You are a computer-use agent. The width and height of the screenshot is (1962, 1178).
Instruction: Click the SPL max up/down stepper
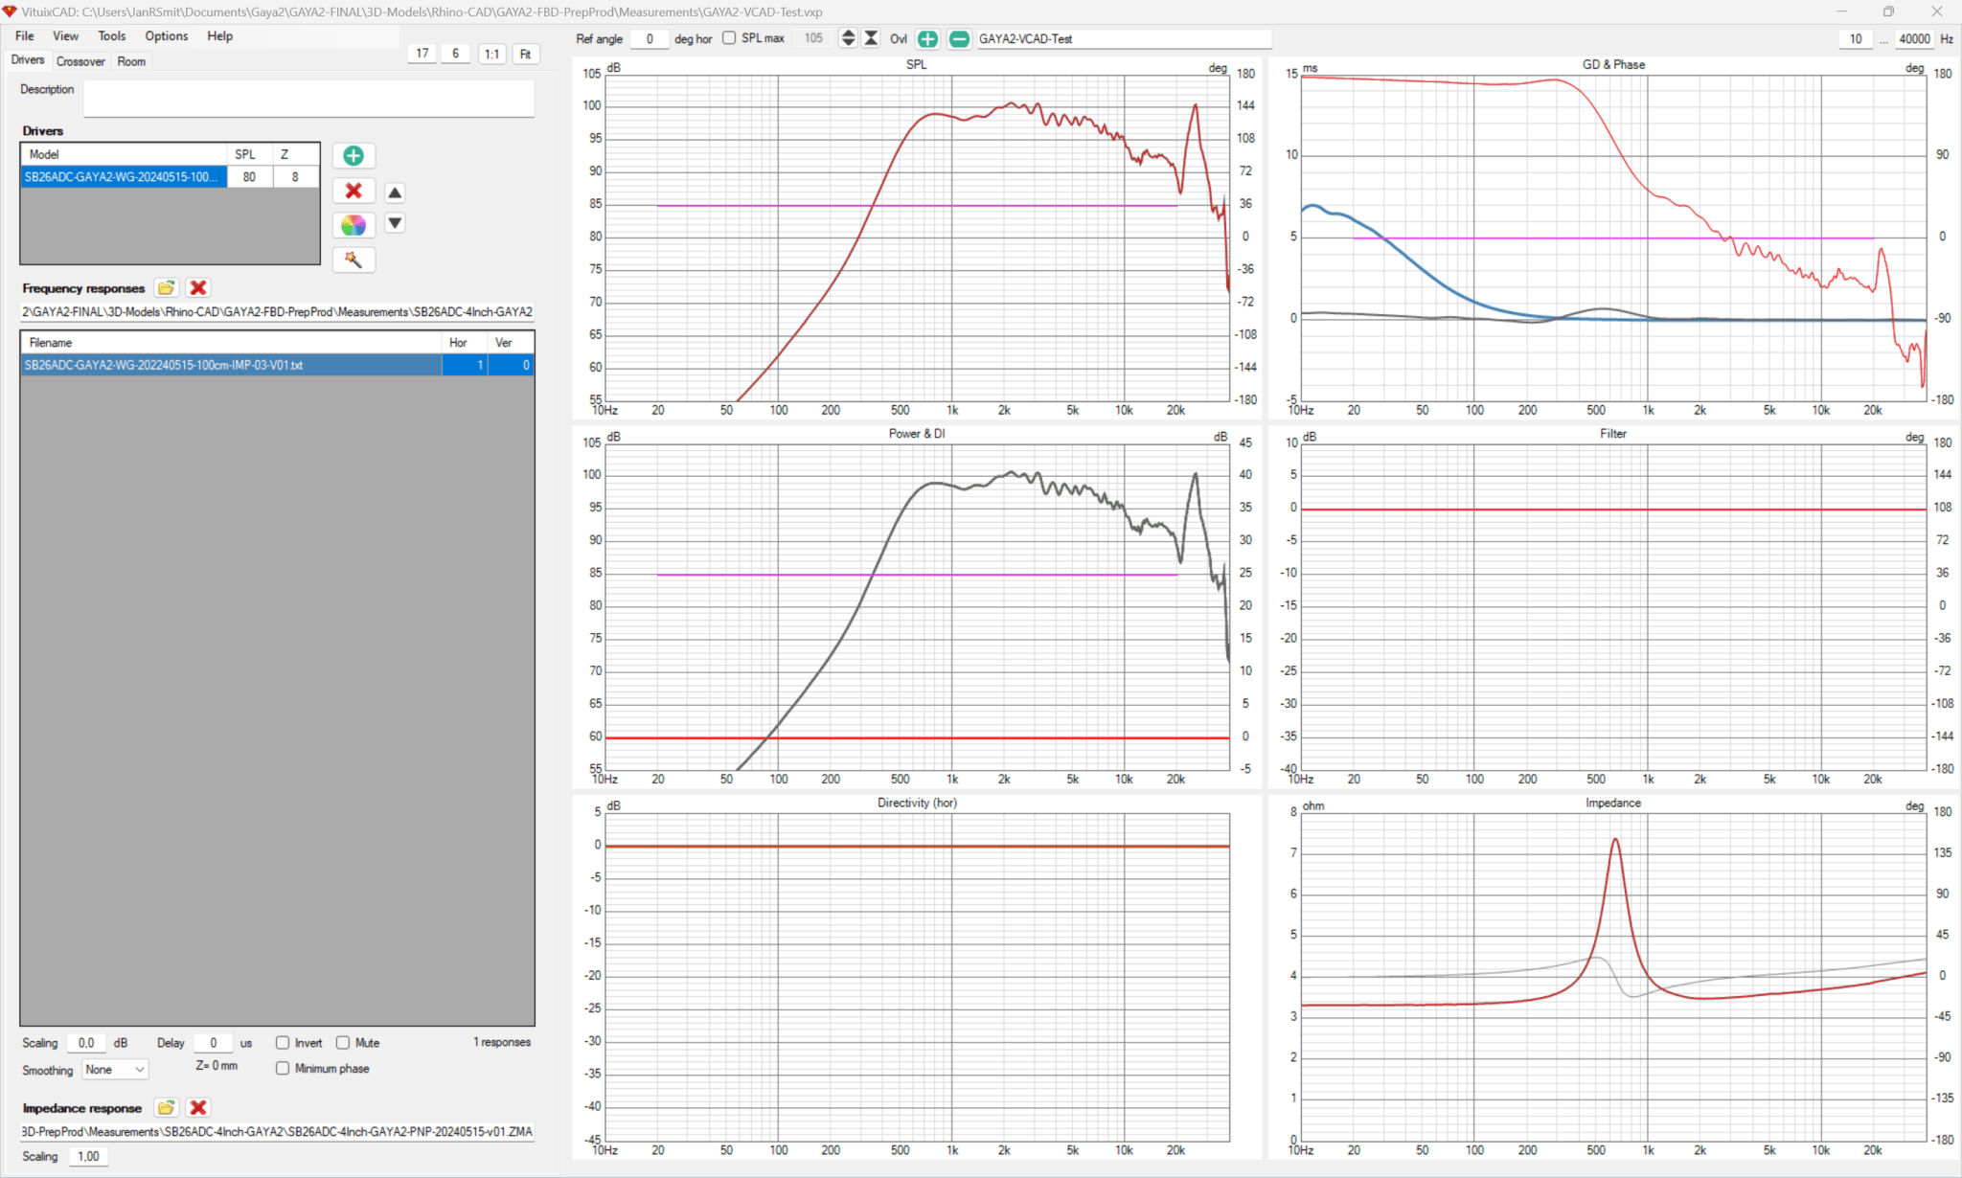848,38
